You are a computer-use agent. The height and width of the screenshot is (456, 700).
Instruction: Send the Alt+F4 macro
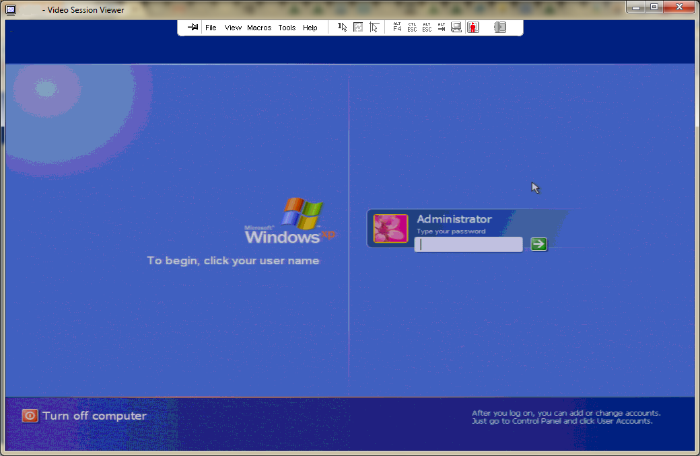pyautogui.click(x=397, y=27)
